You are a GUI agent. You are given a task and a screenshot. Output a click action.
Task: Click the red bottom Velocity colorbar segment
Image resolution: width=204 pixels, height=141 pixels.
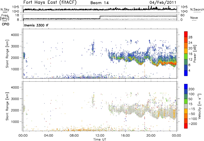(186, 126)
